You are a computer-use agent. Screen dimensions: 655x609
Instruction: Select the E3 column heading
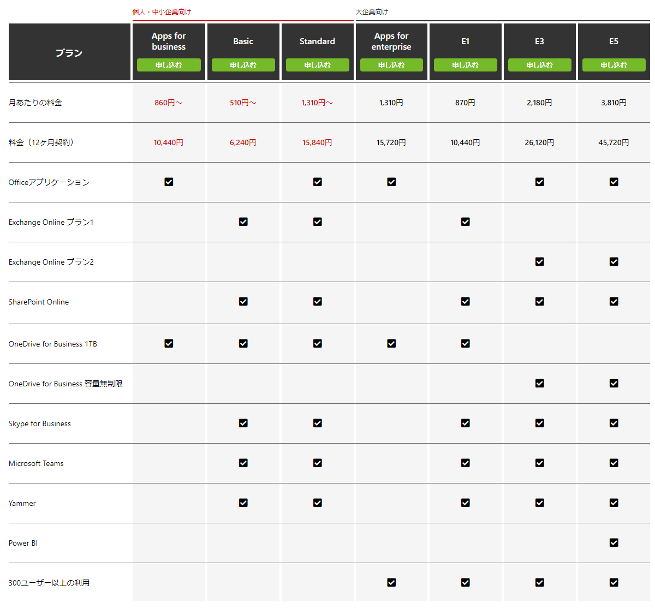coord(540,41)
